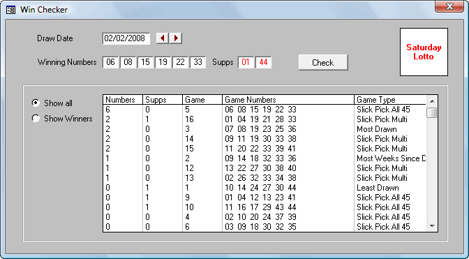Select the Most Drawn game row
The image size is (469, 259).
pos(265,129)
